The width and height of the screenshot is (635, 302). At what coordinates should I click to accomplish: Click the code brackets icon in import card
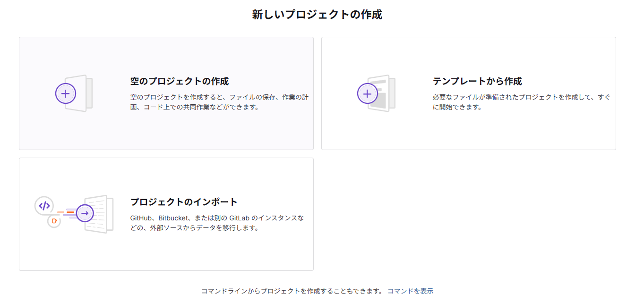[x=44, y=206]
